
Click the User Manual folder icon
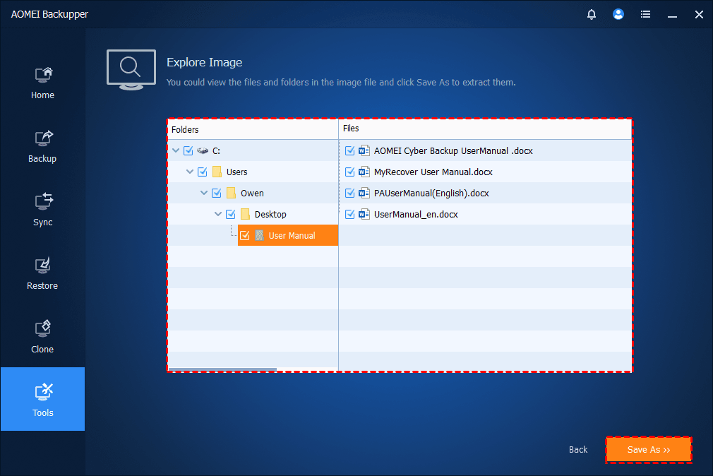(x=259, y=235)
